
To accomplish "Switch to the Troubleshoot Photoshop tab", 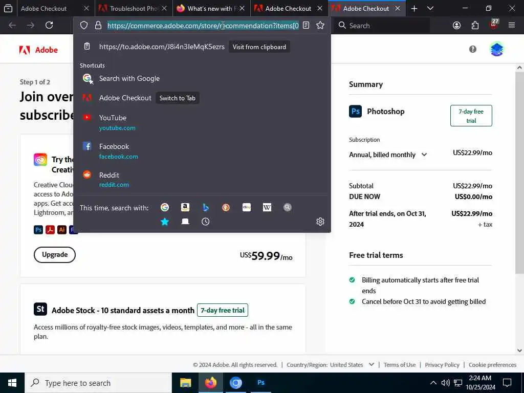I will (134, 9).
